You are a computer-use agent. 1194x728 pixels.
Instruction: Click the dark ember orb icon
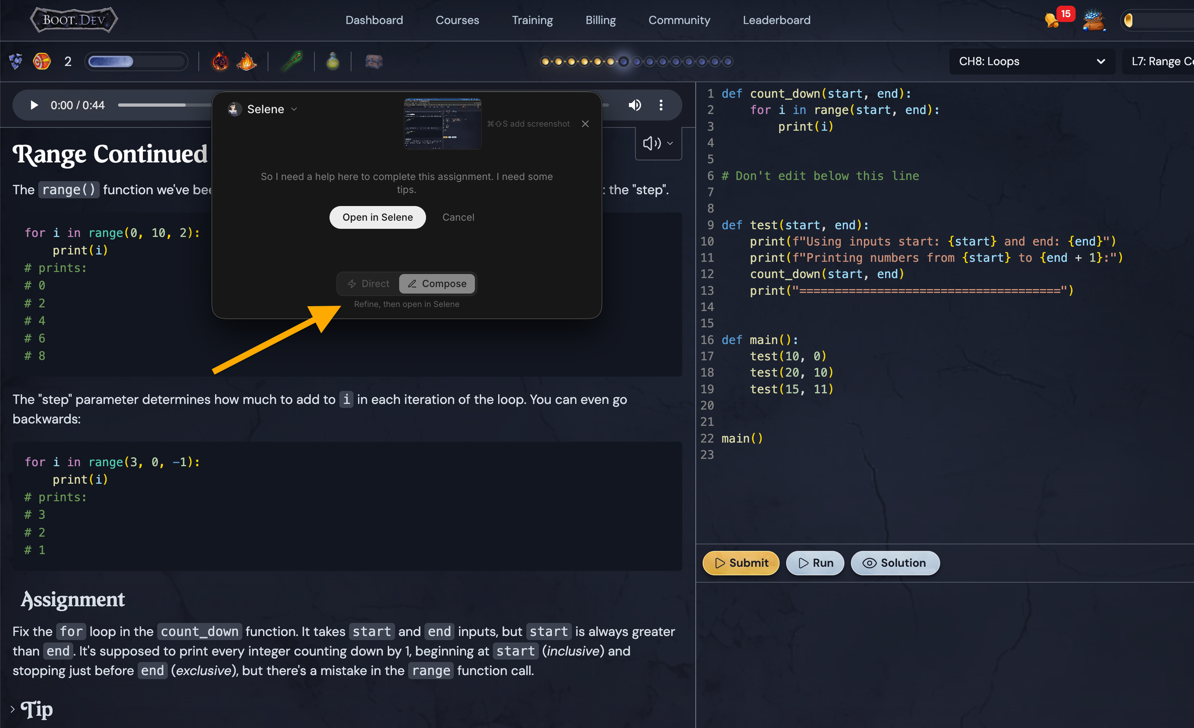click(x=220, y=61)
